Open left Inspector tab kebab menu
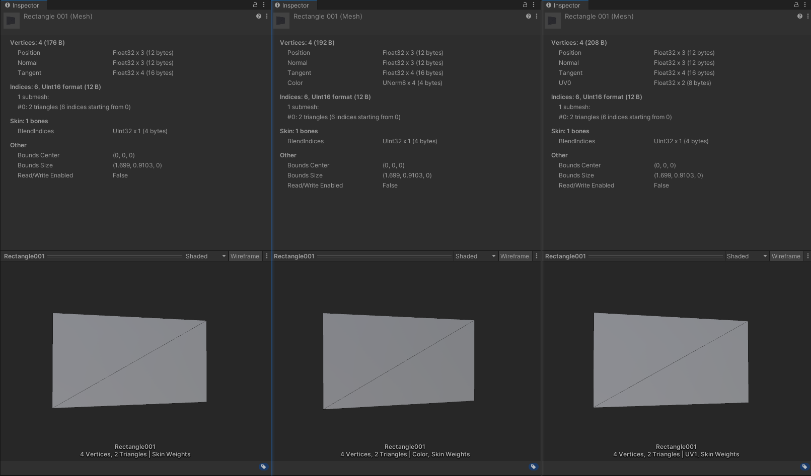 (264, 5)
